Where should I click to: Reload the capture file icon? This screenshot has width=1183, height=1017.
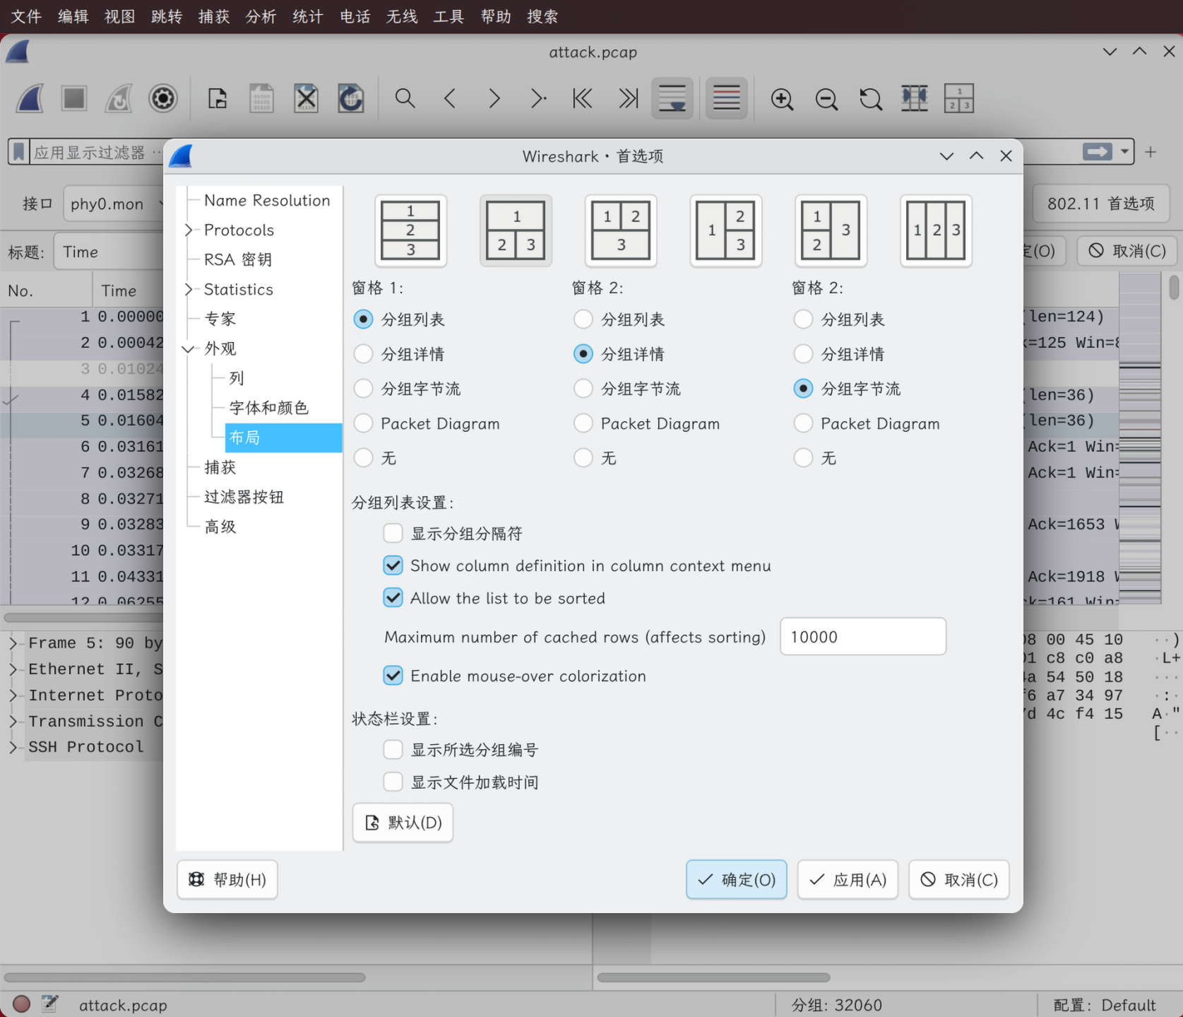tap(351, 98)
